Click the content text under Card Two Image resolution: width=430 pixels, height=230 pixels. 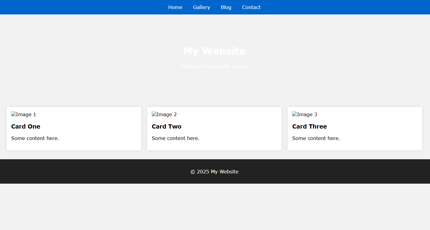point(176,138)
